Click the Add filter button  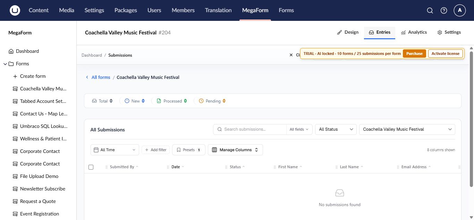(155, 150)
